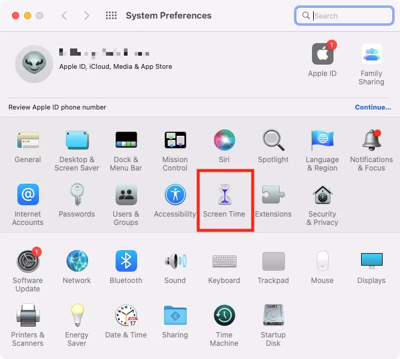Close the System Preferences window
This screenshot has width=400, height=359.
click(x=16, y=16)
